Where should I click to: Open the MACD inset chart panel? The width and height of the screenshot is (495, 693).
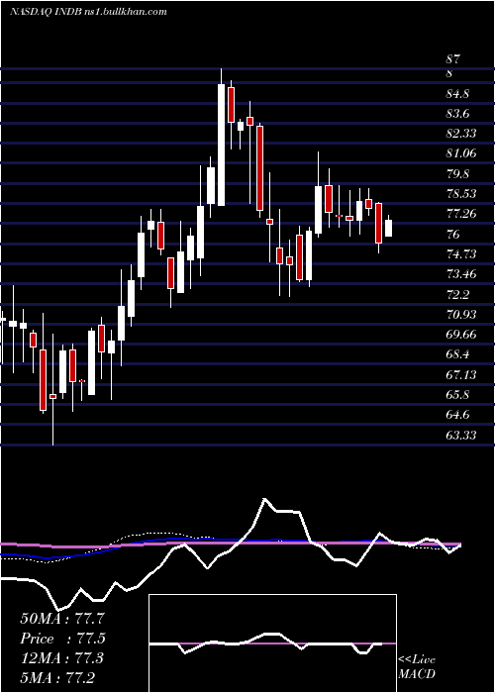(272, 643)
